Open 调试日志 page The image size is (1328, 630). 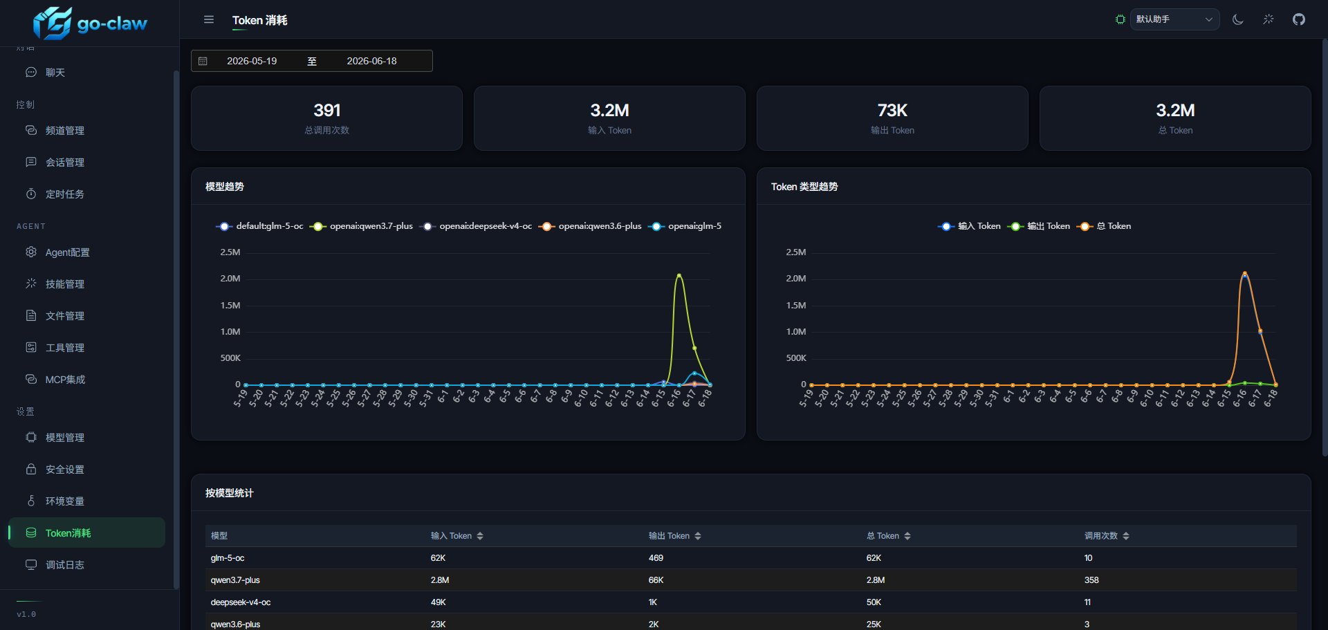point(86,565)
